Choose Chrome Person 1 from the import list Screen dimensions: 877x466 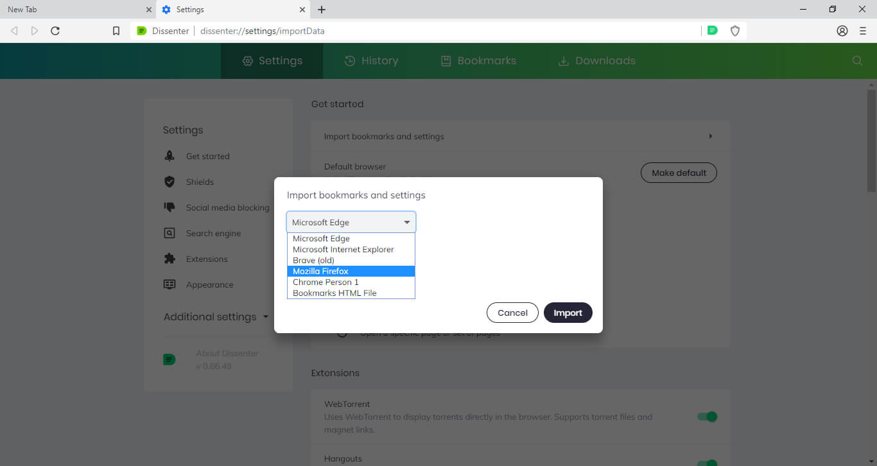click(x=351, y=282)
